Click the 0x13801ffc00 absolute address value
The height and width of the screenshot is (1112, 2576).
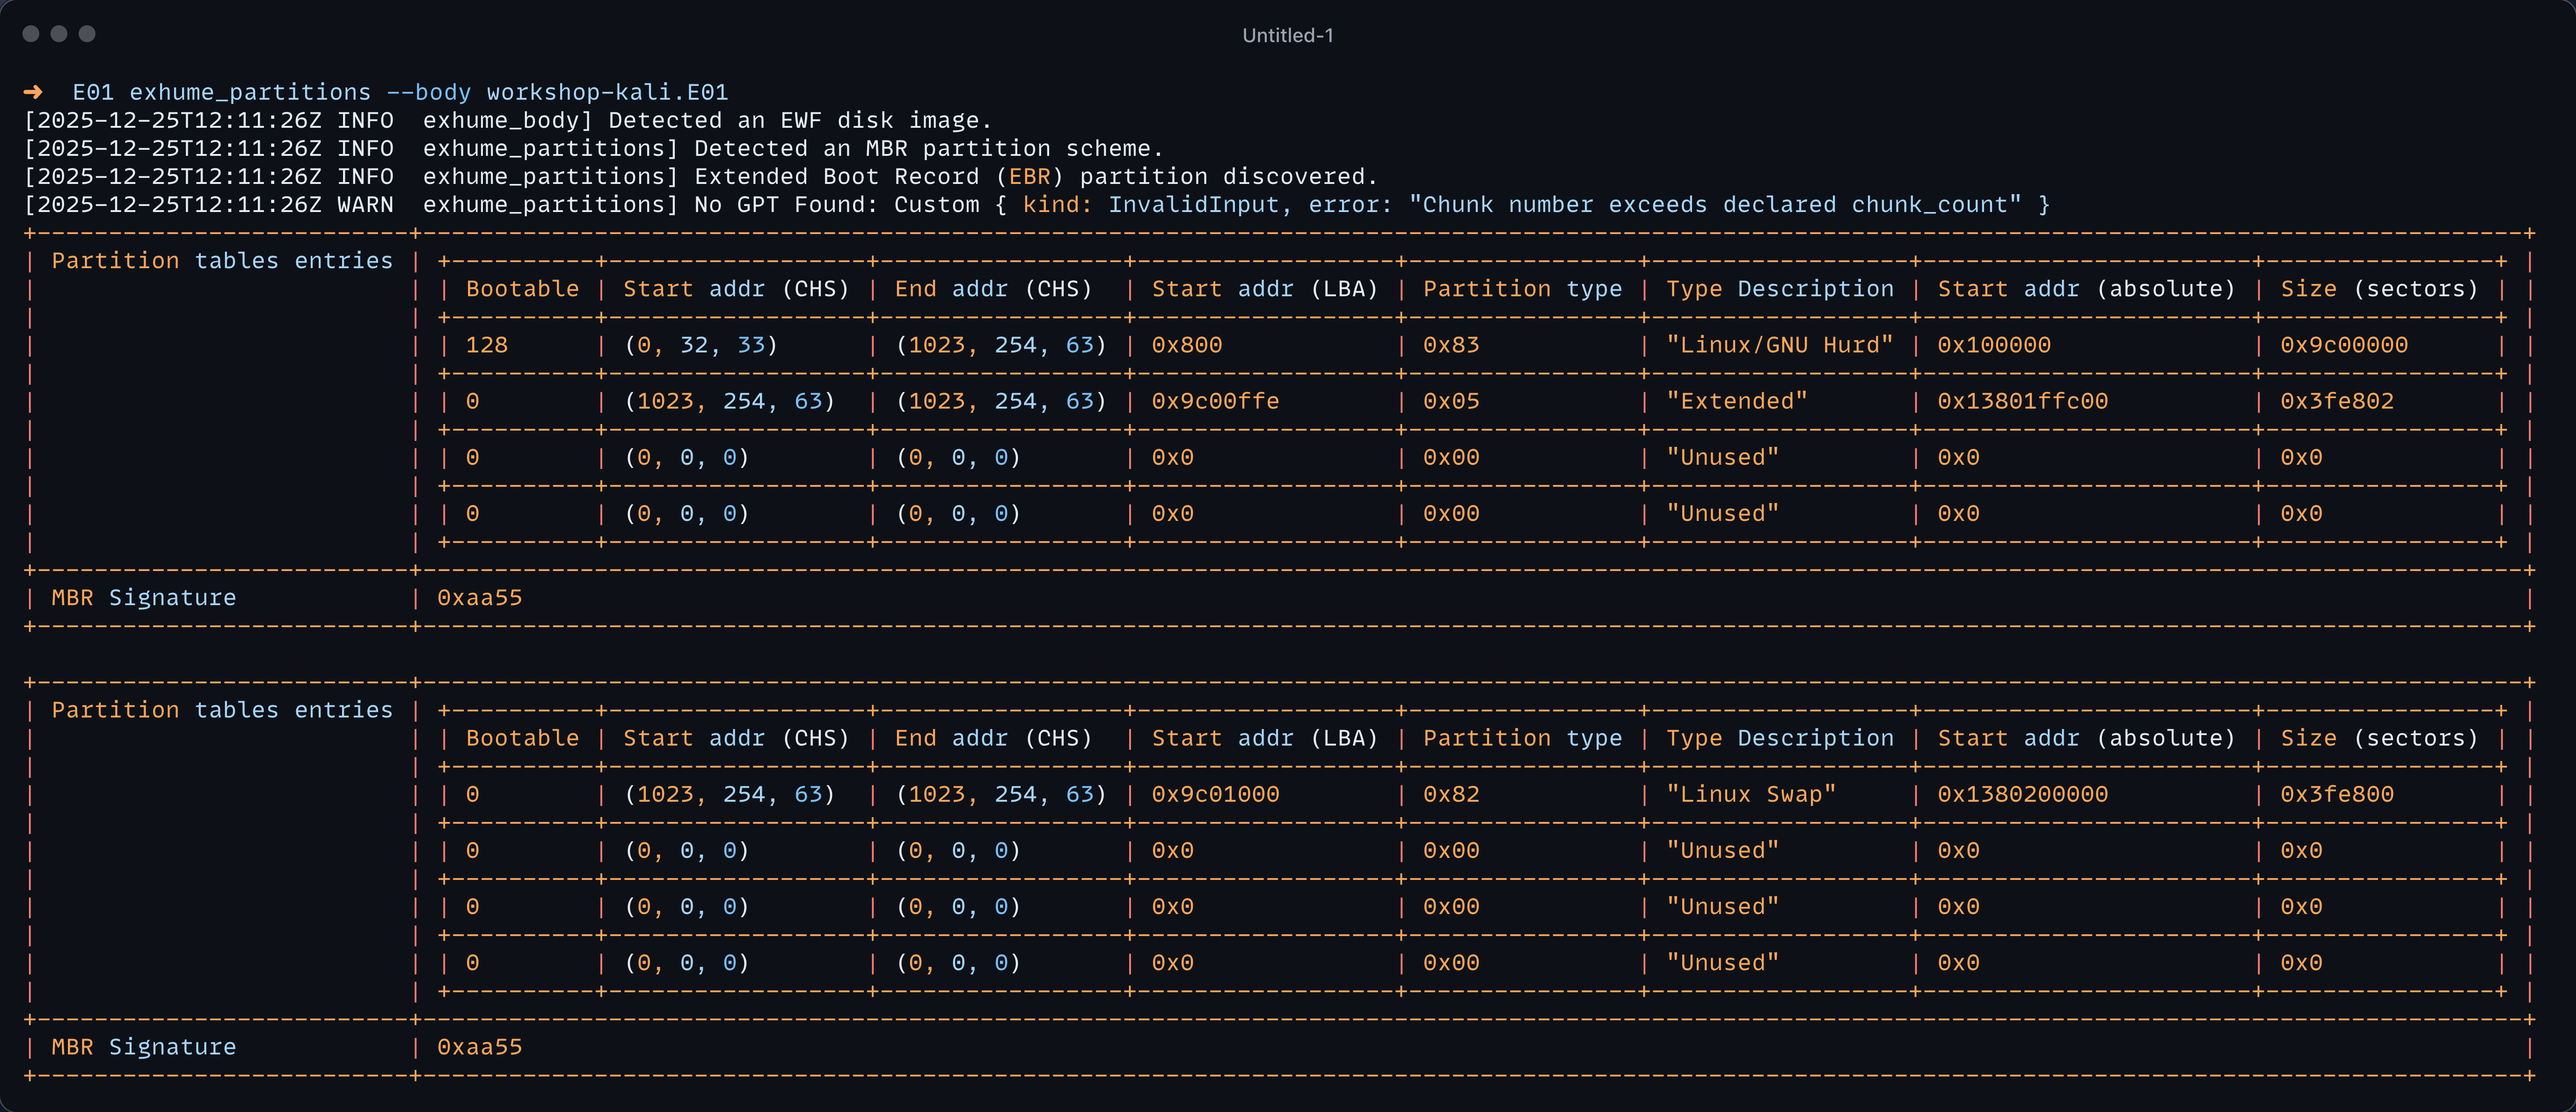pos(2022,401)
